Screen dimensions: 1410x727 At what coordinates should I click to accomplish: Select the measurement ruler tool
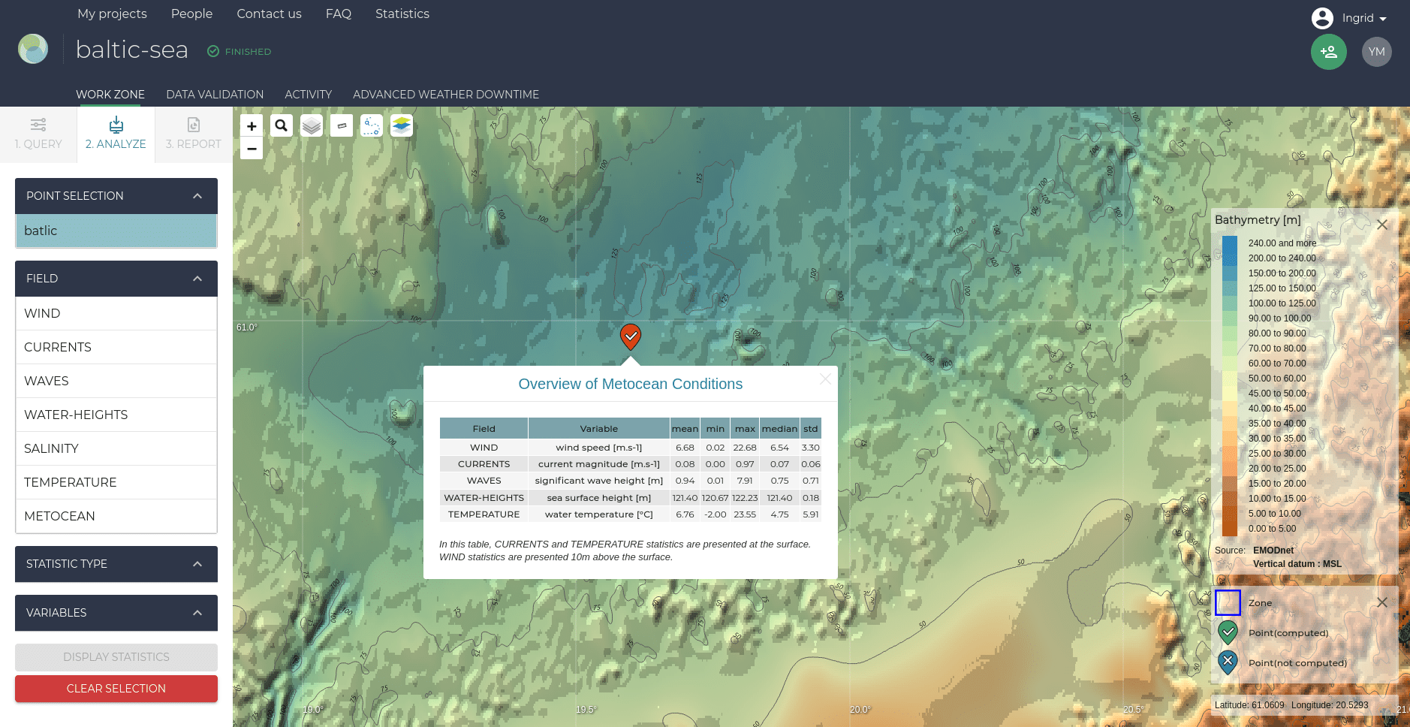click(342, 125)
